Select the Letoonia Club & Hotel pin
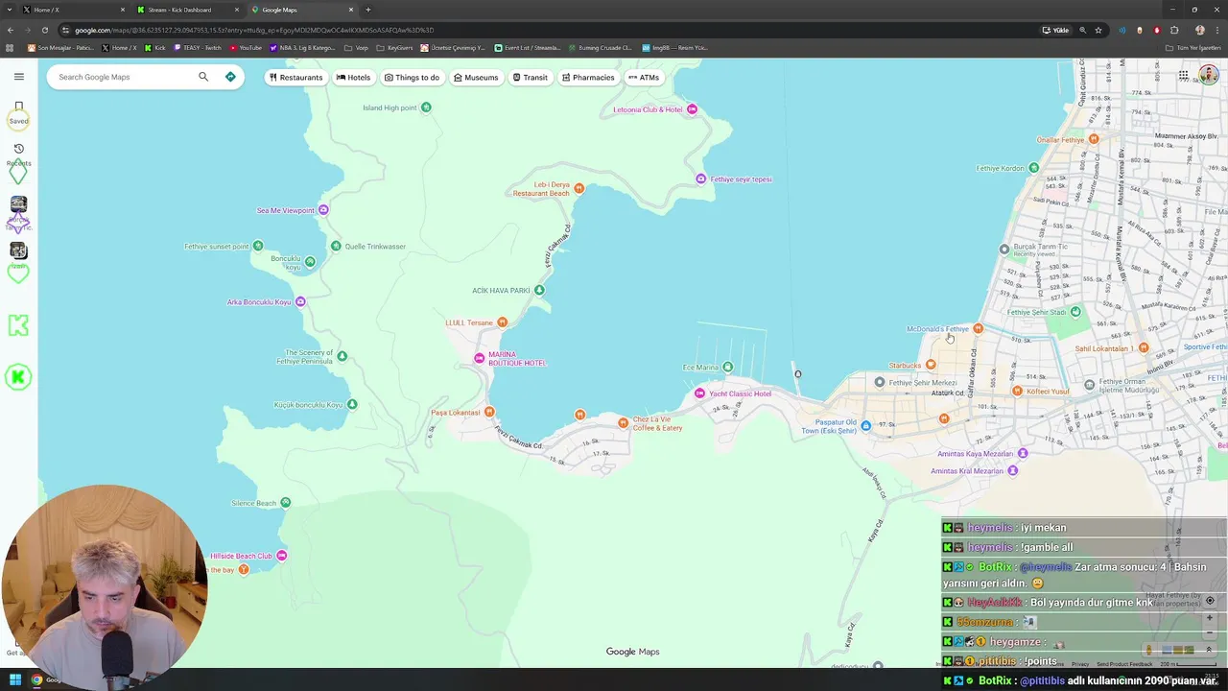1228x691 pixels. tap(692, 109)
